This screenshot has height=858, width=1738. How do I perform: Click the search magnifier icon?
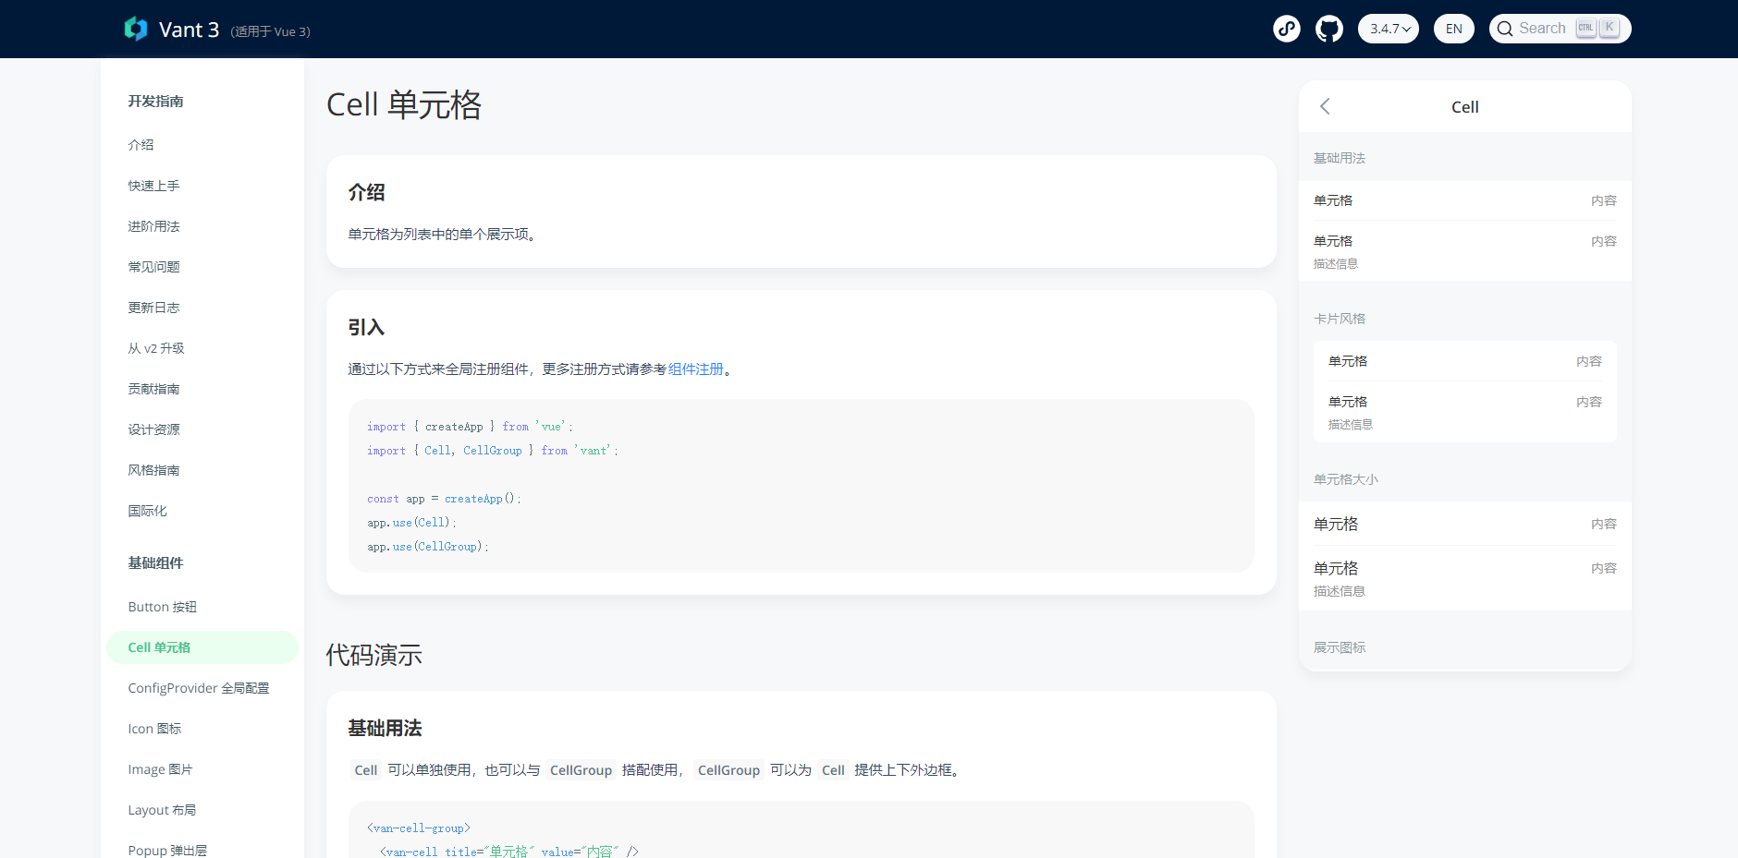pos(1507,29)
